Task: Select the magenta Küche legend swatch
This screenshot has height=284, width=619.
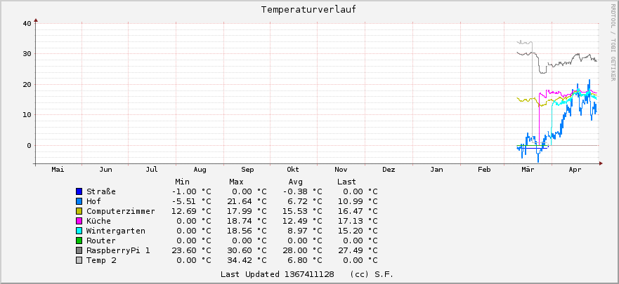Action: tap(79, 221)
